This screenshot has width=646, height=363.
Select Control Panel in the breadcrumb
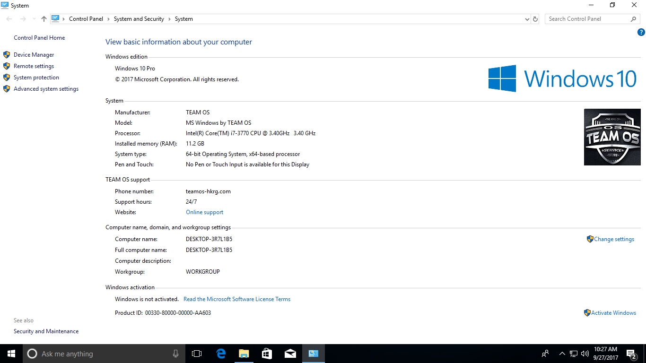tap(86, 19)
